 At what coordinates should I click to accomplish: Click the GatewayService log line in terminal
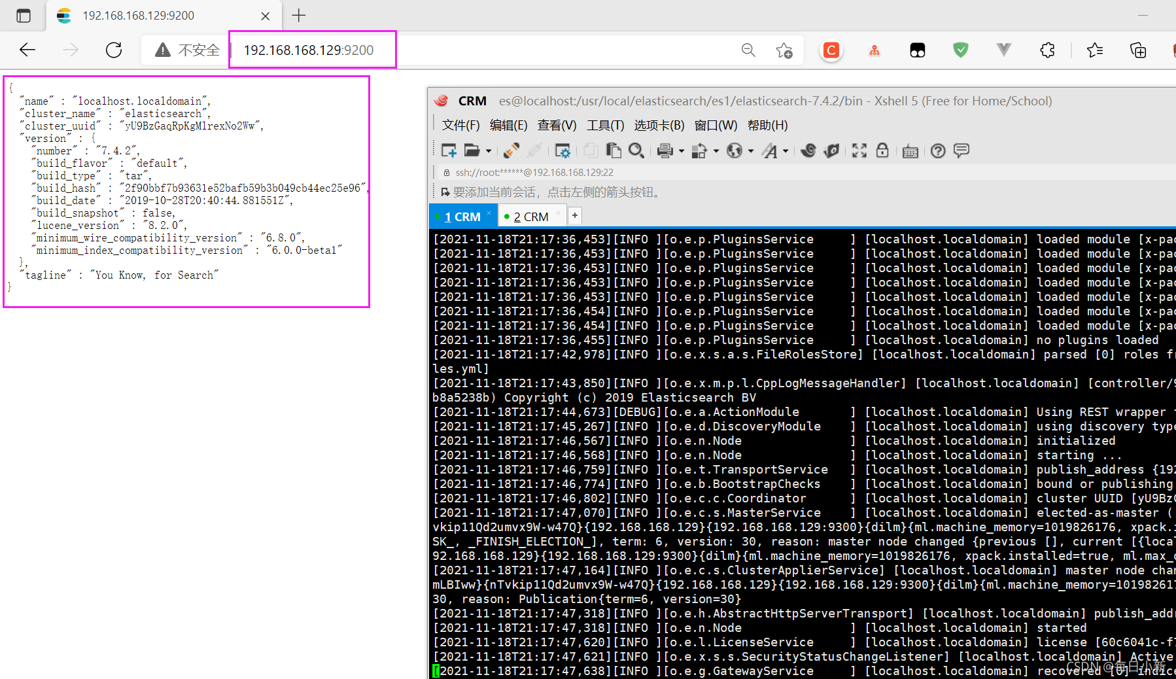tap(803, 670)
